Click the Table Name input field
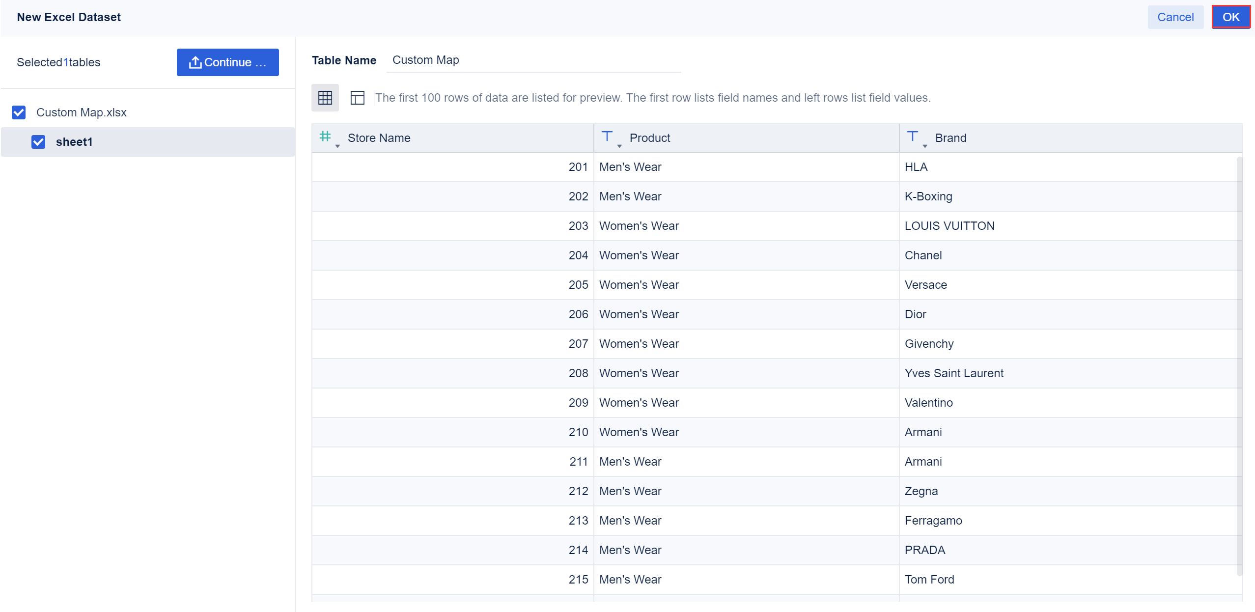 point(533,60)
